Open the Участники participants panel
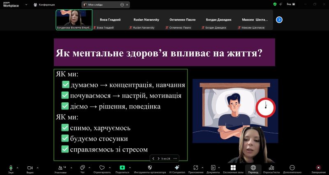The height and width of the screenshot is (175, 329). [x=60, y=168]
